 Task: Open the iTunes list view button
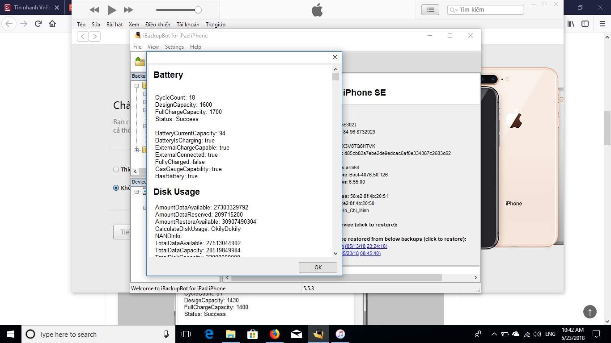click(430, 10)
